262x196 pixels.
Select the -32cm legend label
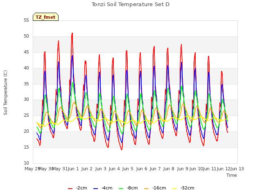pyautogui.click(x=187, y=188)
